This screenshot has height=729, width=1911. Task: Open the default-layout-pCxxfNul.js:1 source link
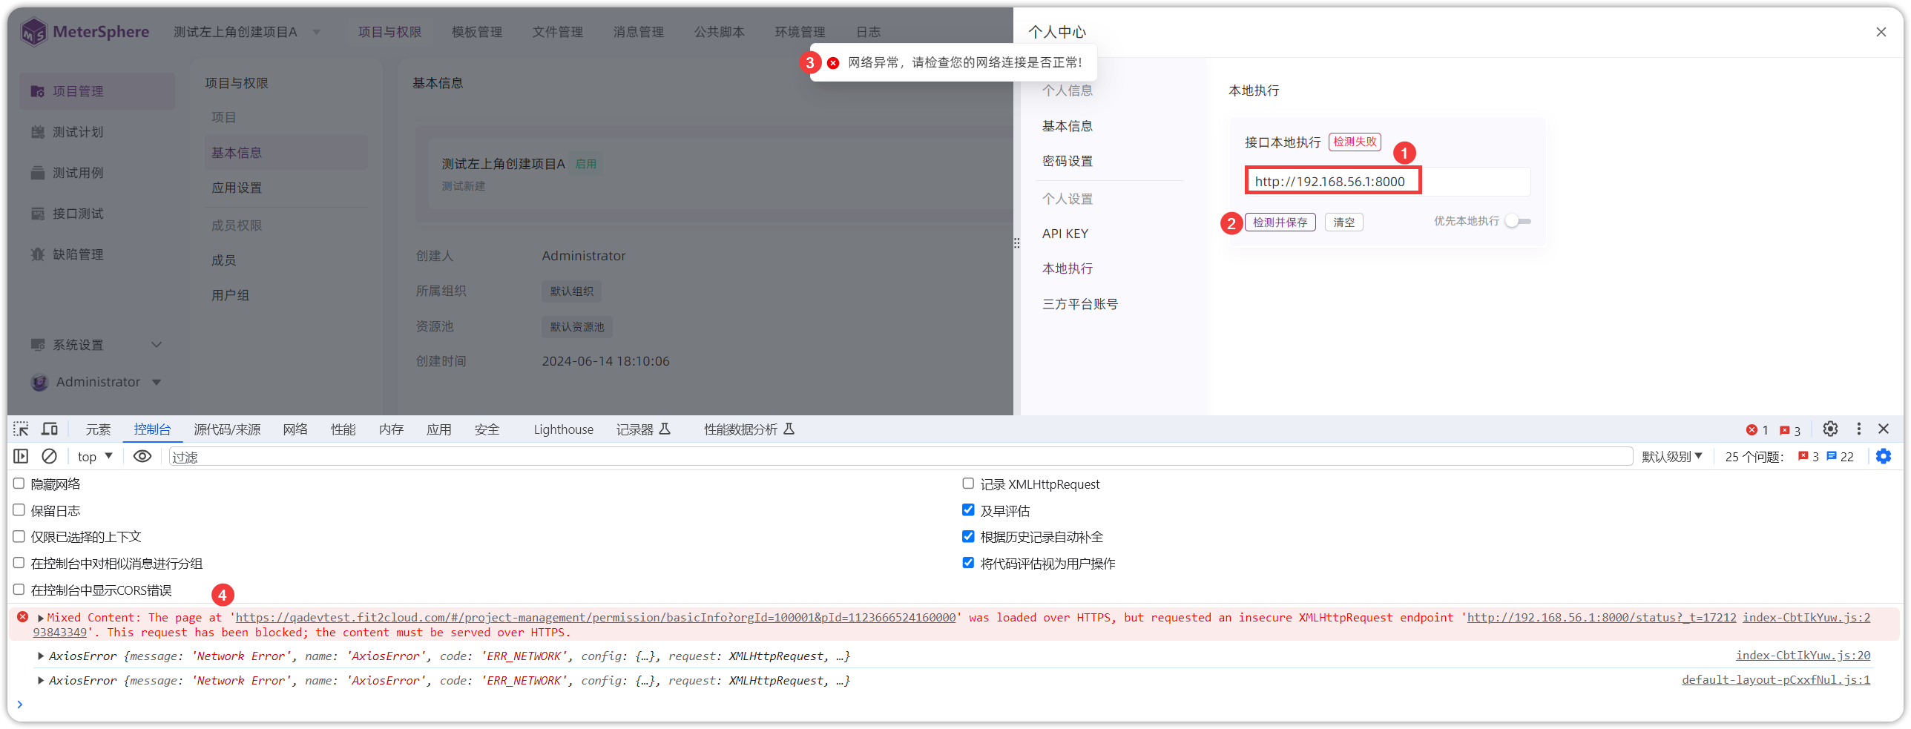(1775, 680)
